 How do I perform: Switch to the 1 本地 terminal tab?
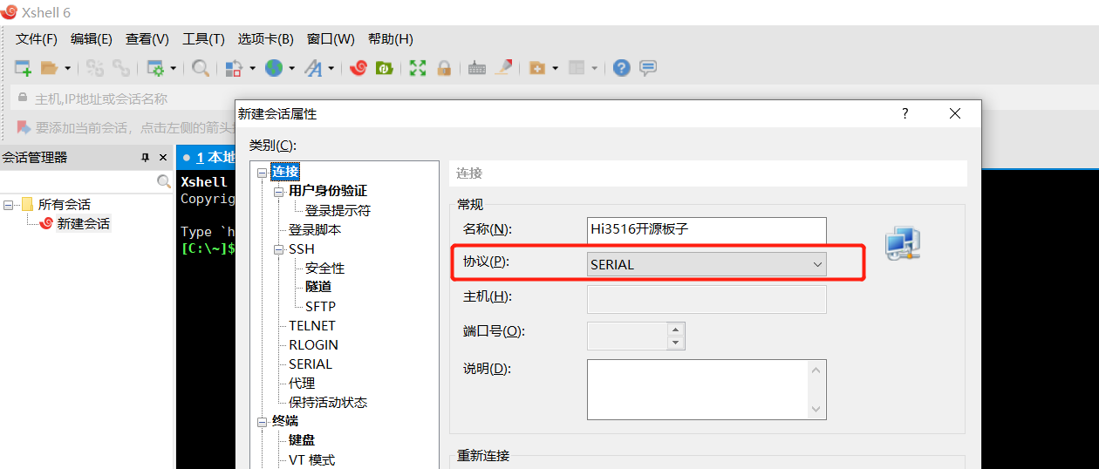[206, 158]
